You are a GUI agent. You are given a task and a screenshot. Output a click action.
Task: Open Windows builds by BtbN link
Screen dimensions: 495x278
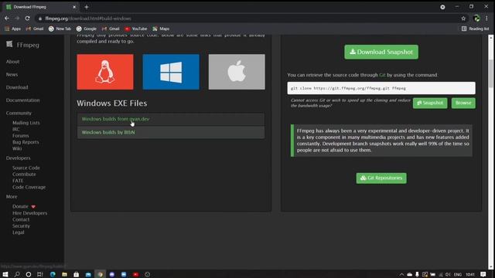click(108, 132)
